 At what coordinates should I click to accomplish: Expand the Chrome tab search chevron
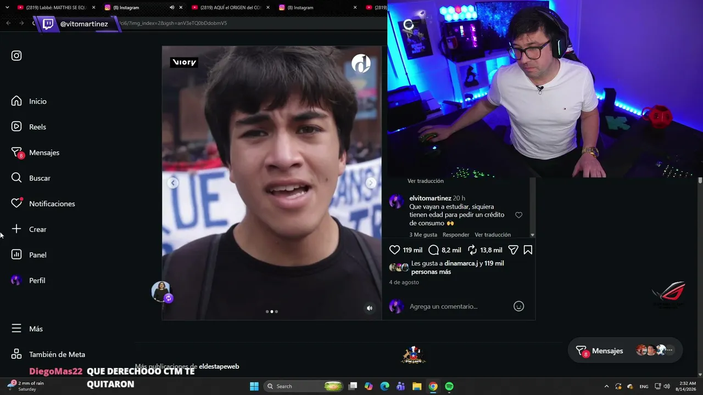click(x=7, y=8)
